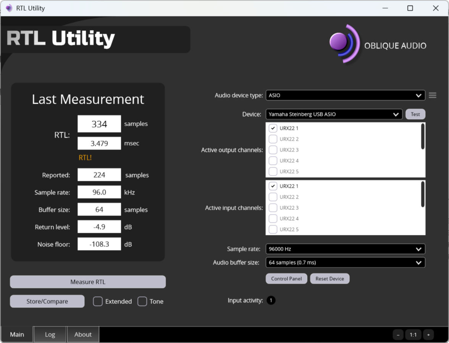Click the Maximize window icon
Viewport: 449px width, 343px height.
(410, 8)
